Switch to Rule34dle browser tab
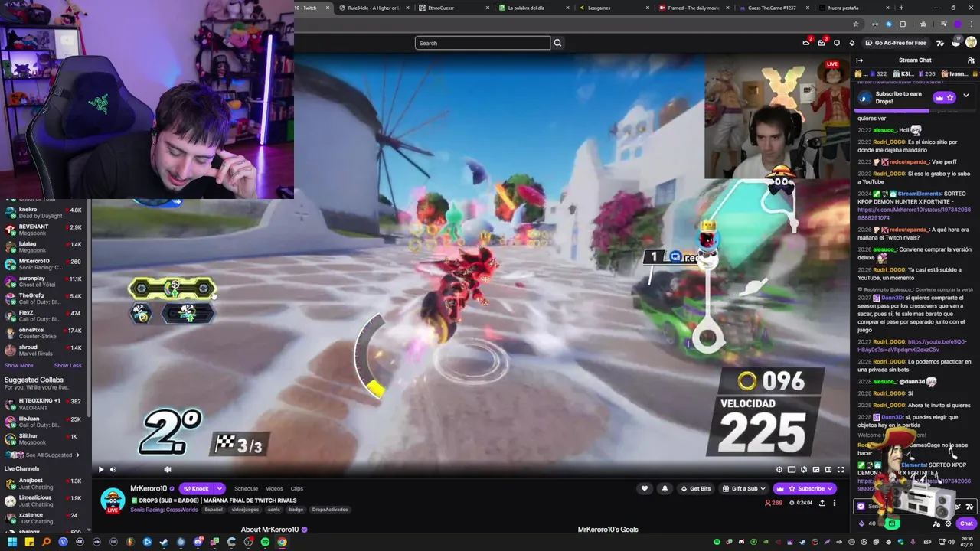This screenshot has height=551, width=980. tap(374, 8)
